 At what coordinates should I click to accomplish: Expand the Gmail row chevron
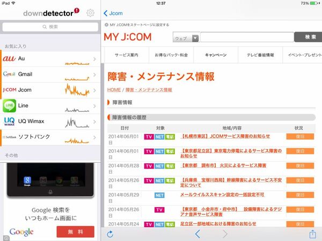point(94,75)
